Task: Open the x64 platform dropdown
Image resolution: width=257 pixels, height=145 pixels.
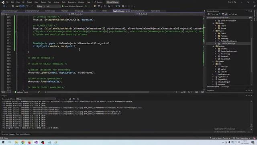Action: pyautogui.click(x=53, y=6)
